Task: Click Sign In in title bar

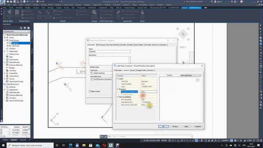Action: click(218, 2)
